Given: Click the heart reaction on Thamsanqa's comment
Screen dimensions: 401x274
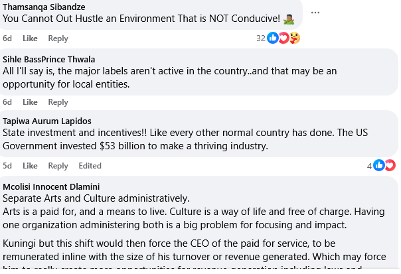Looking at the screenshot, I should click(283, 38).
